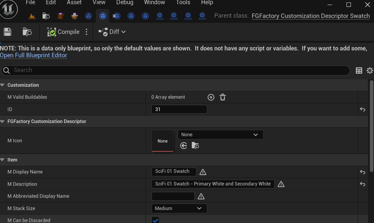
Task: Open M Stack Size Medium dropdown
Action: [x=179, y=208]
